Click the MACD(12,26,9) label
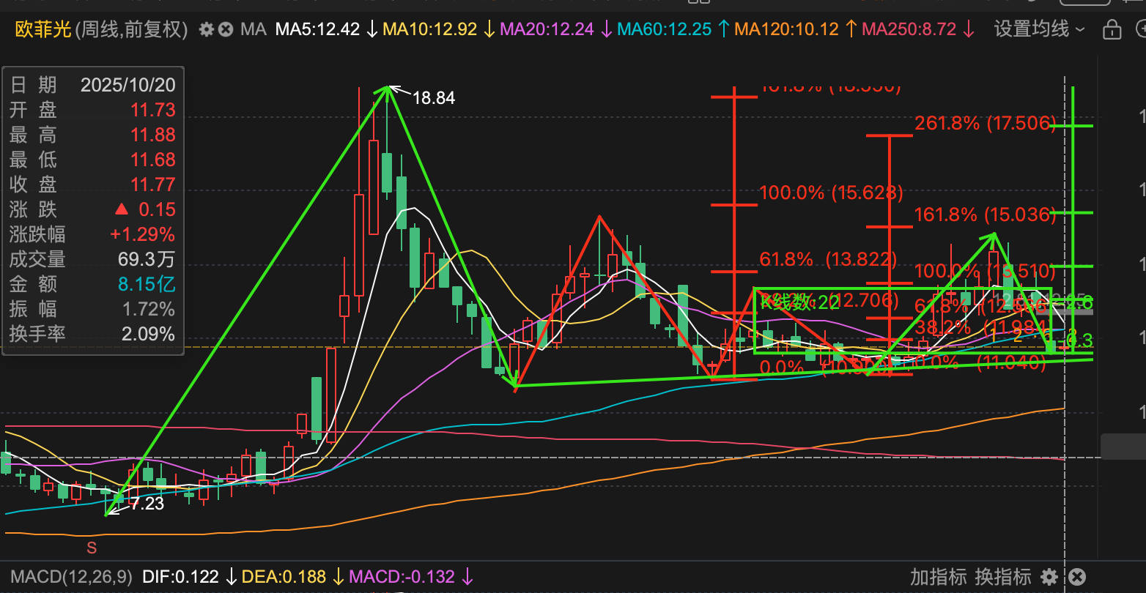 (x=72, y=577)
